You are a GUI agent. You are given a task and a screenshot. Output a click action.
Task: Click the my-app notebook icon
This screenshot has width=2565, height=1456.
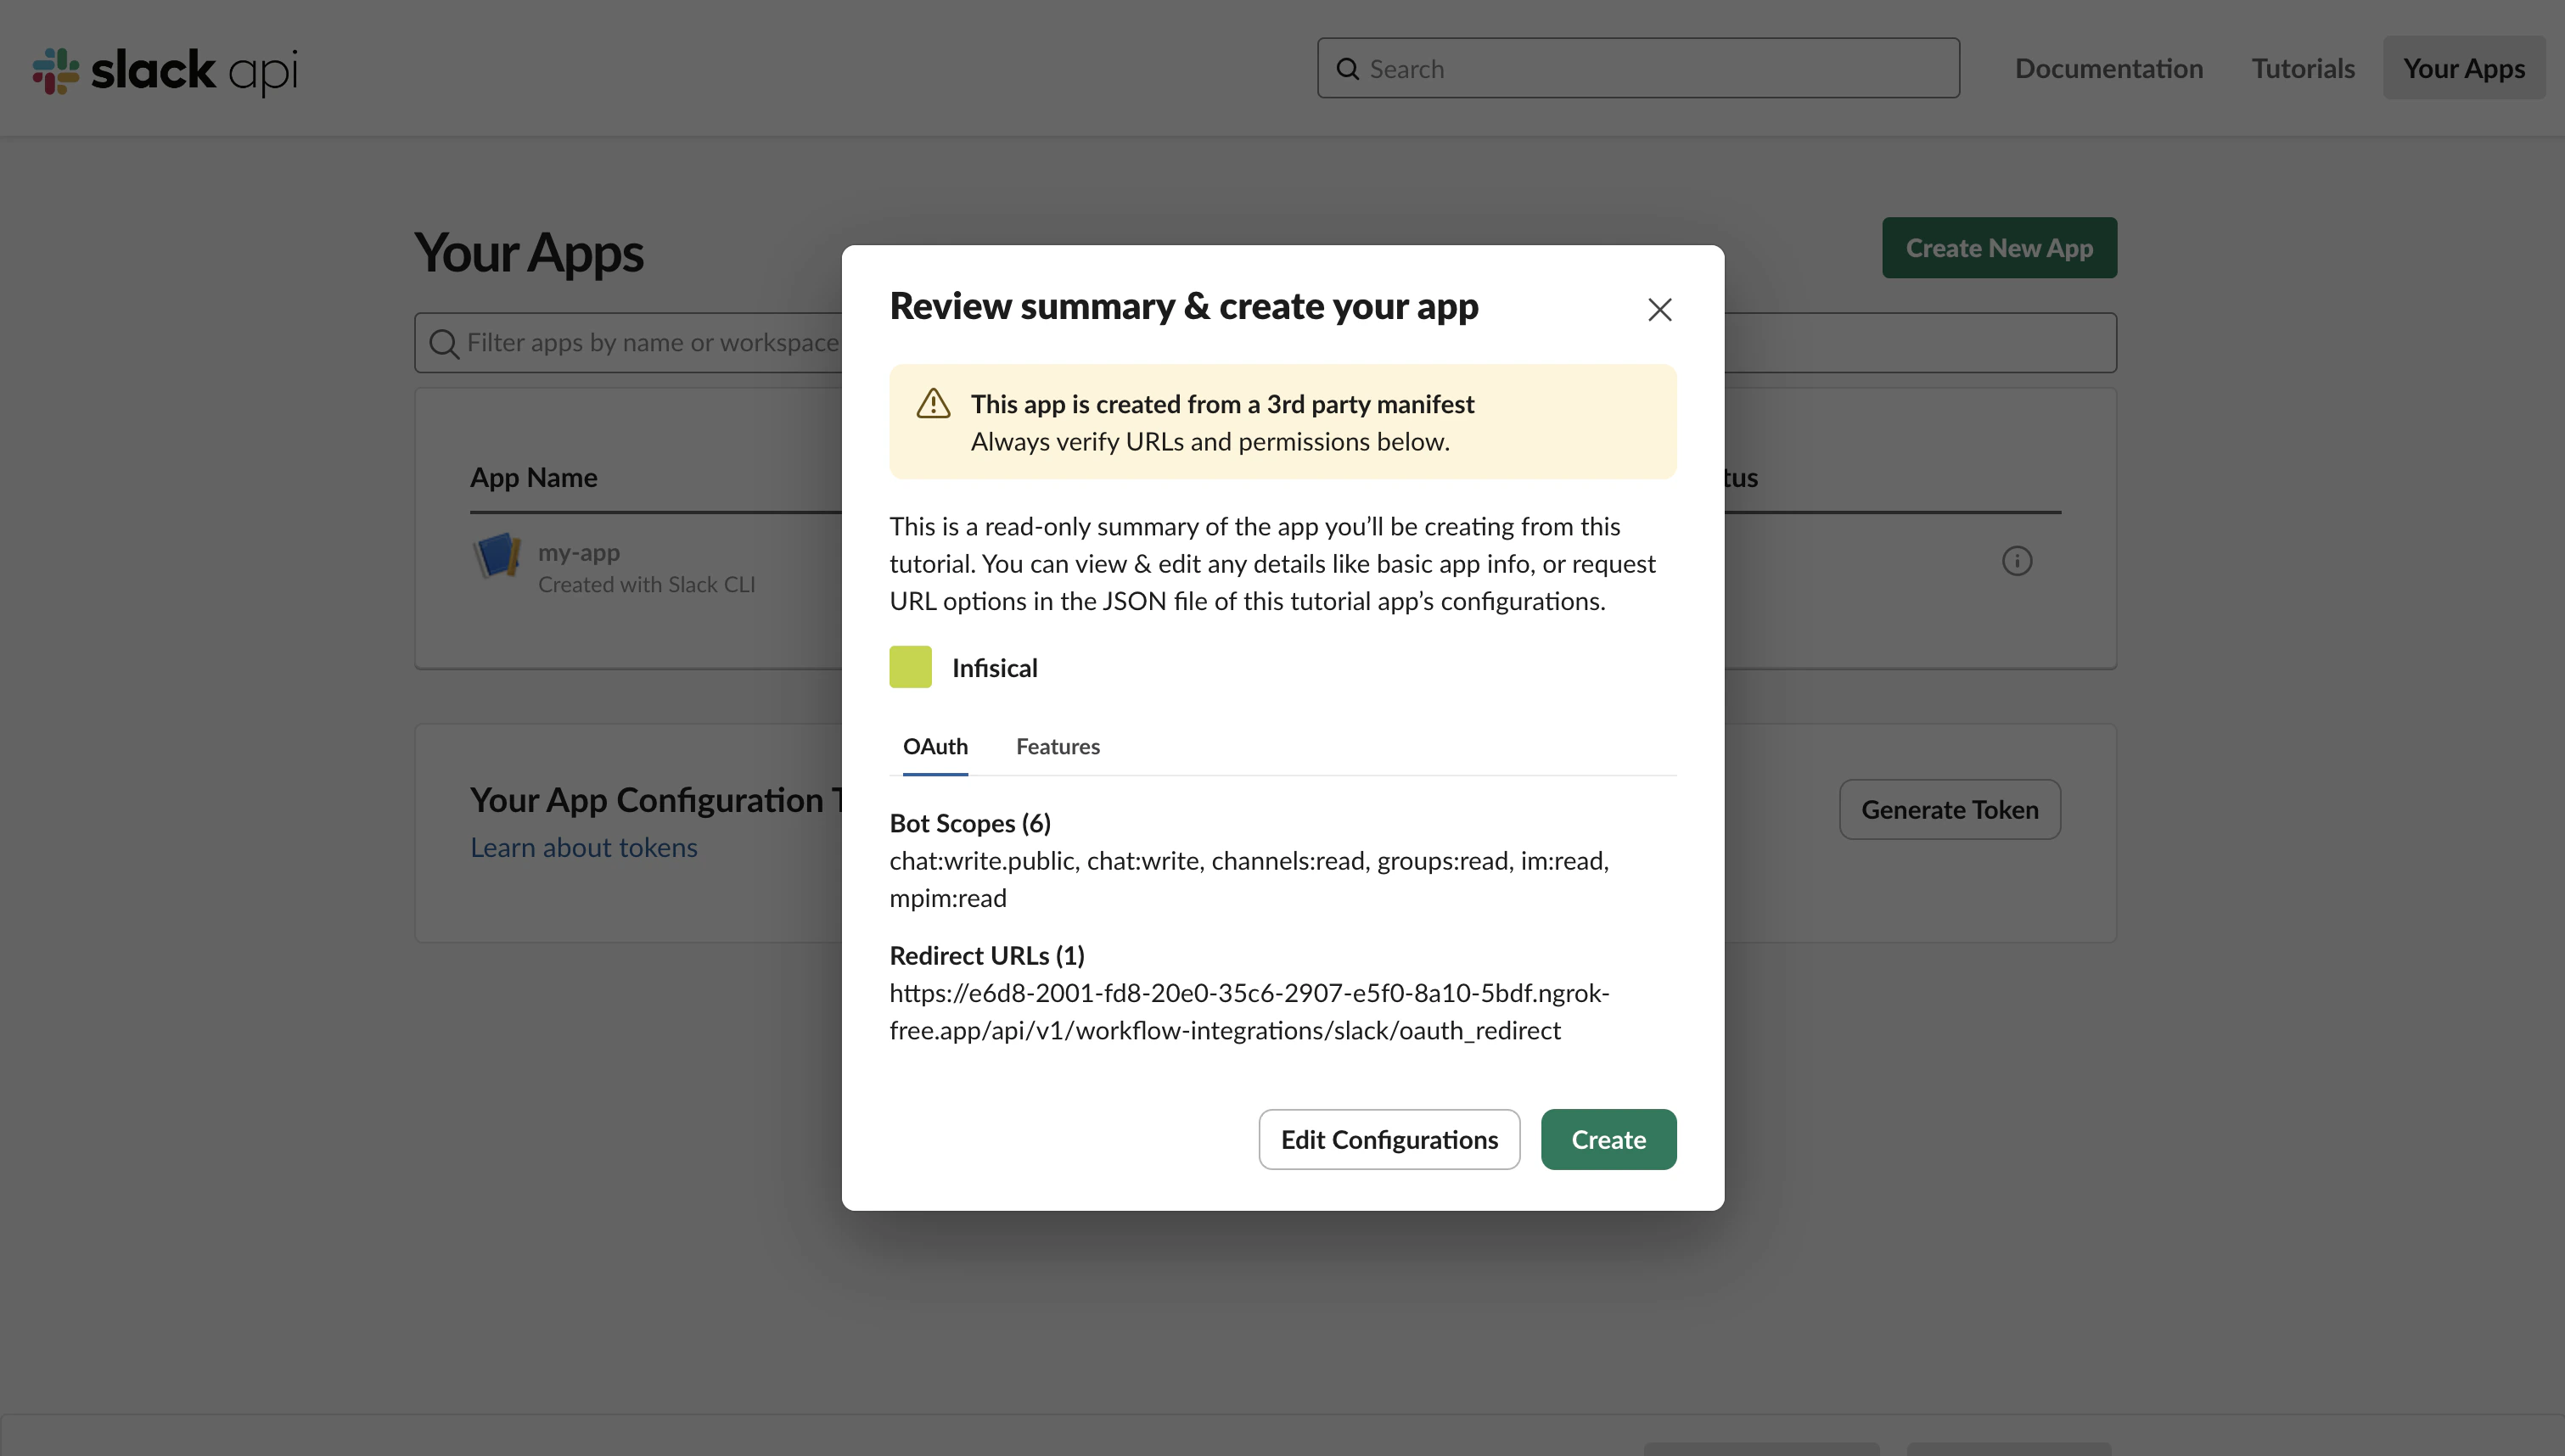click(x=497, y=556)
